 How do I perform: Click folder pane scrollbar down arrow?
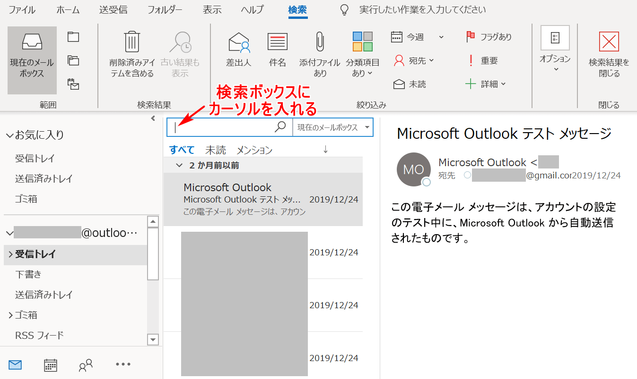(153, 339)
